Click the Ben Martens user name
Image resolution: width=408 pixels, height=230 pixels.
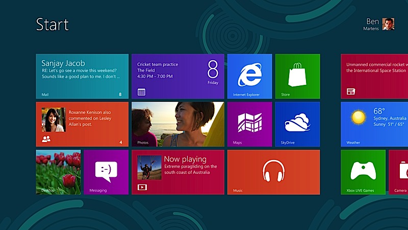pos(371,24)
